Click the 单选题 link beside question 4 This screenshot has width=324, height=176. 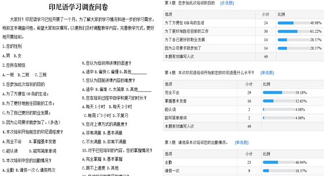(x=267, y=73)
